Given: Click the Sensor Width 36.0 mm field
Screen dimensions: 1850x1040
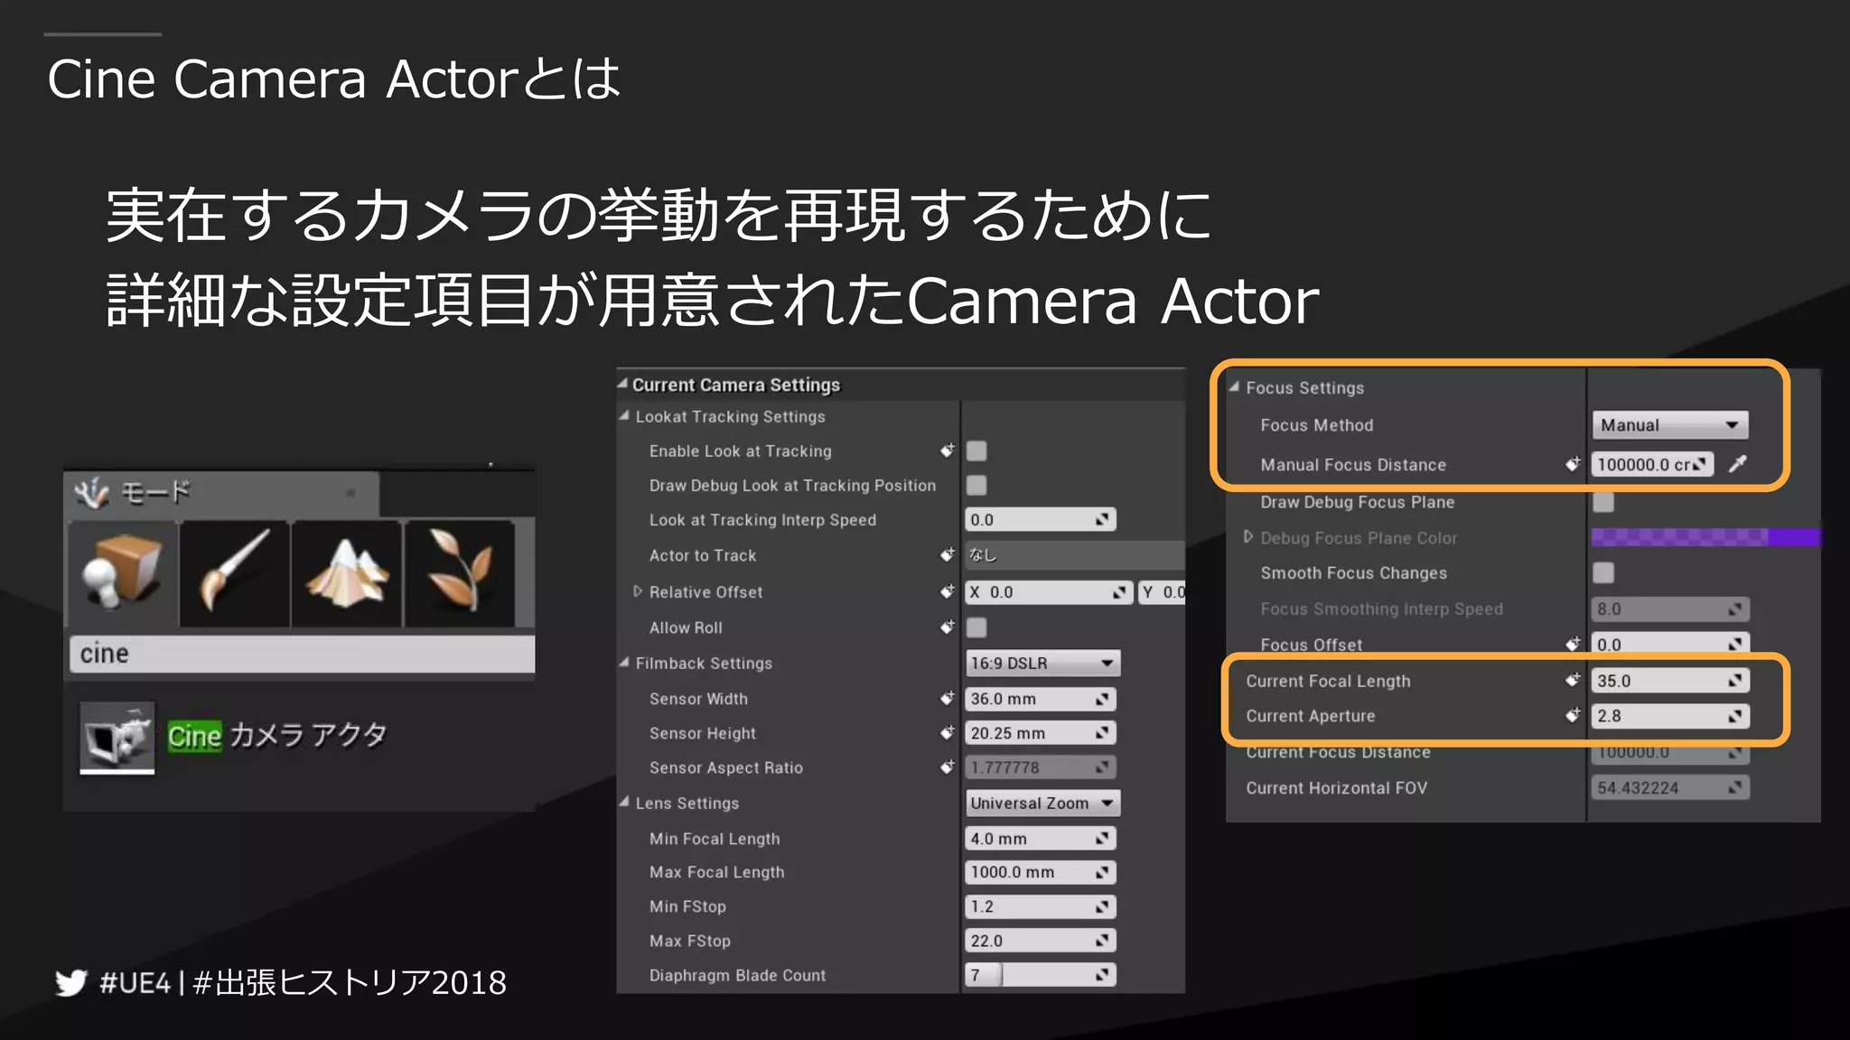Looking at the screenshot, I should tap(1041, 699).
